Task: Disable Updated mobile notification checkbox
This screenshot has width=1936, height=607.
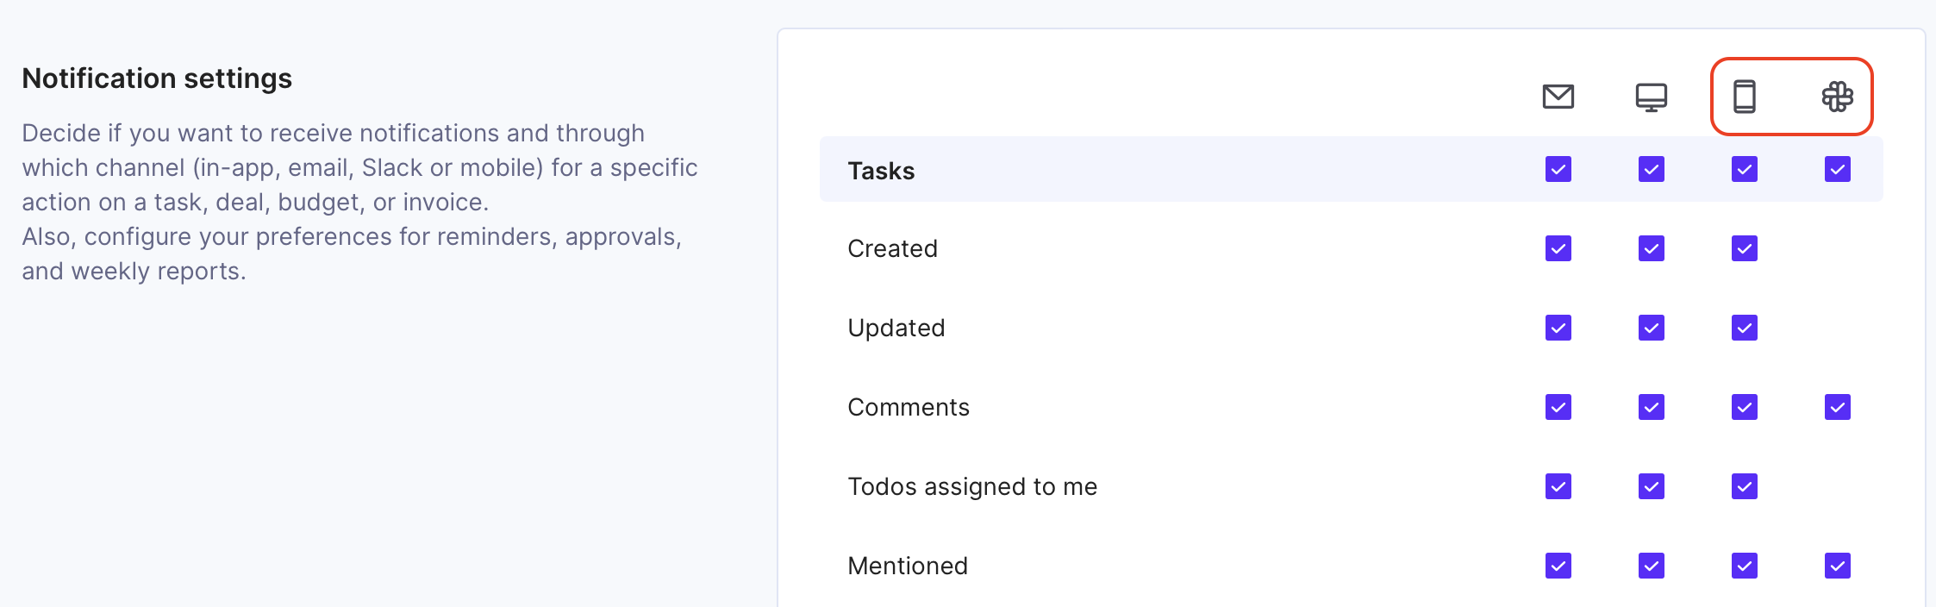Action: 1744,328
